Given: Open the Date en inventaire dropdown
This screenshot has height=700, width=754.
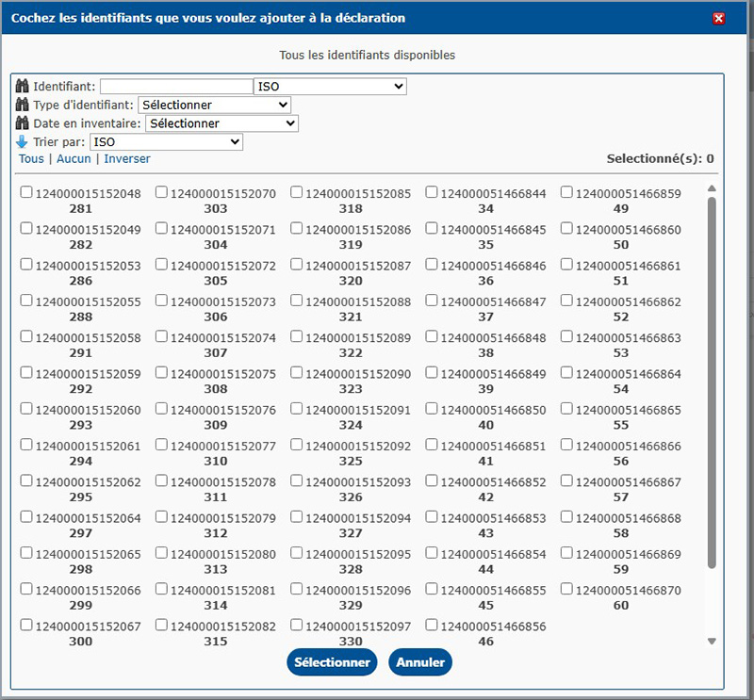Looking at the screenshot, I should pos(221,123).
